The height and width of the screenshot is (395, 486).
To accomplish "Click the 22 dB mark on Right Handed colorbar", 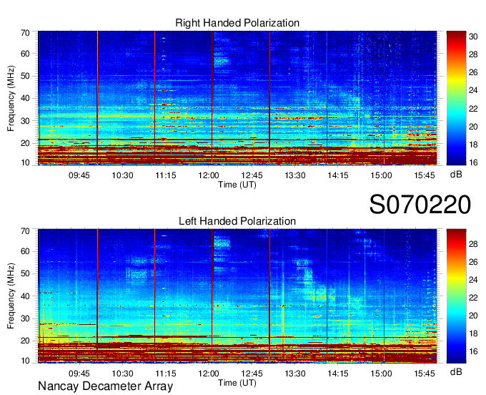I will coord(473,109).
